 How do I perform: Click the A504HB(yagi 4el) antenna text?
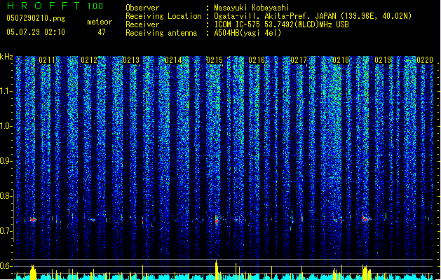[x=247, y=33]
